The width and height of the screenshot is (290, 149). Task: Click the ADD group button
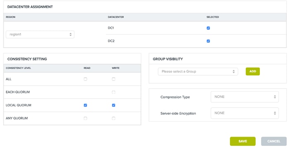point(253,72)
